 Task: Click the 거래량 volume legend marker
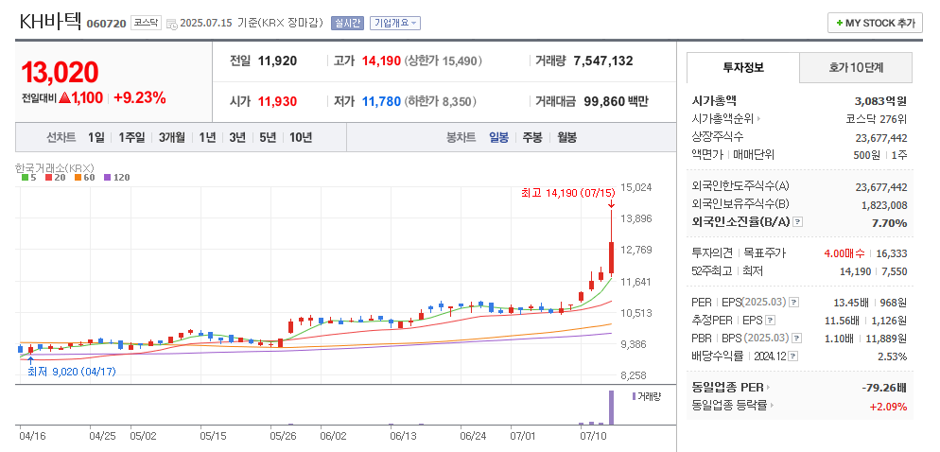tap(634, 396)
